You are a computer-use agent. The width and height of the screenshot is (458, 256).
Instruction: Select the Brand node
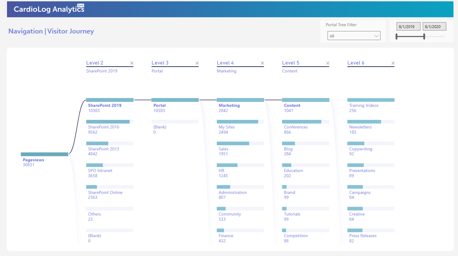pyautogui.click(x=306, y=187)
